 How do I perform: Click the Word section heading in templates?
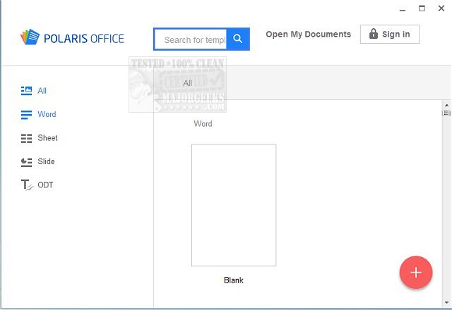point(203,124)
